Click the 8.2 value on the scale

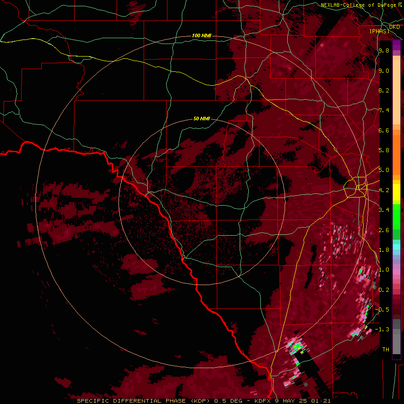tap(384, 90)
